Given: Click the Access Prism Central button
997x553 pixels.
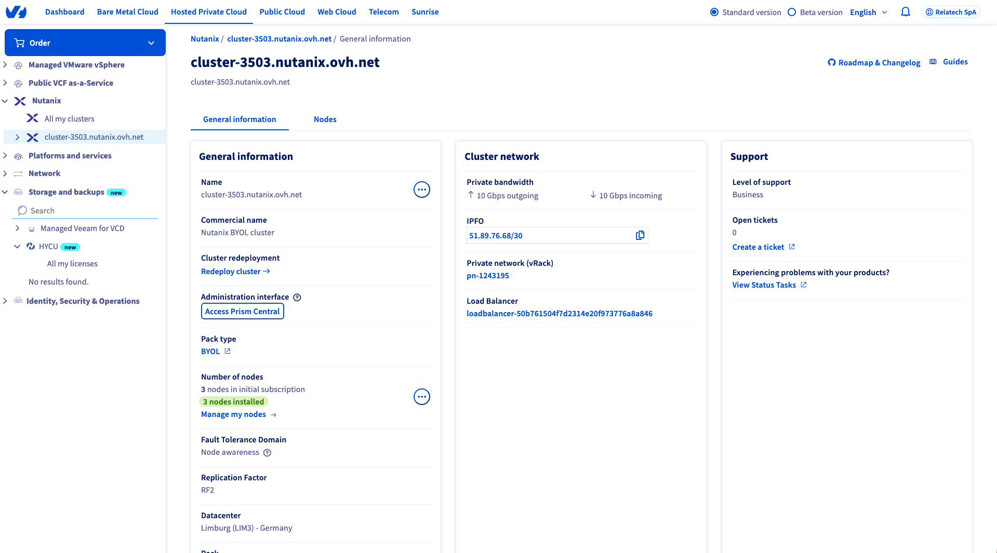Looking at the screenshot, I should point(242,312).
